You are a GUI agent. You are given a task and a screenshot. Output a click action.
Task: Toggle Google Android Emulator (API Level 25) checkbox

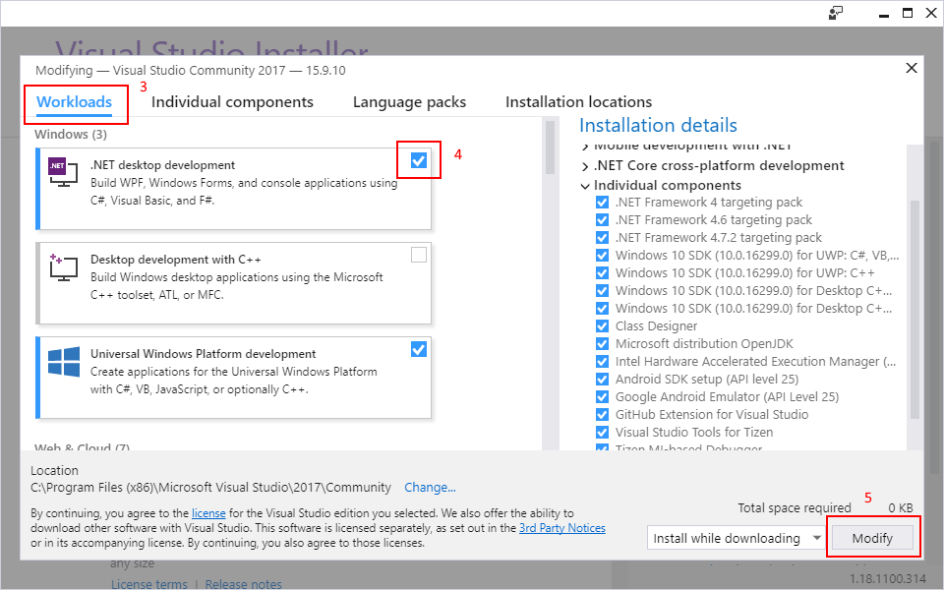[602, 396]
